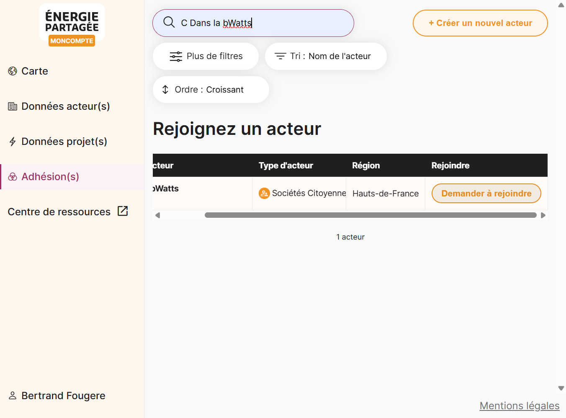Click the globe icon beside Carte
566x418 pixels.
point(13,71)
